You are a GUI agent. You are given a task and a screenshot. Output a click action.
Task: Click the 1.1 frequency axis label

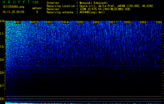coord(2,34)
